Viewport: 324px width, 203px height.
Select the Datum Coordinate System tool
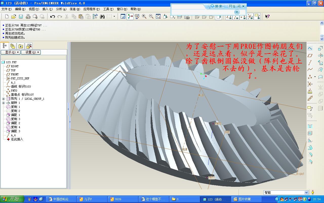[310, 84]
